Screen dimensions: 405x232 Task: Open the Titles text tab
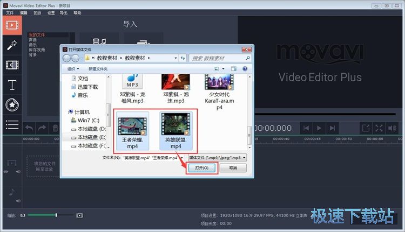[12, 85]
